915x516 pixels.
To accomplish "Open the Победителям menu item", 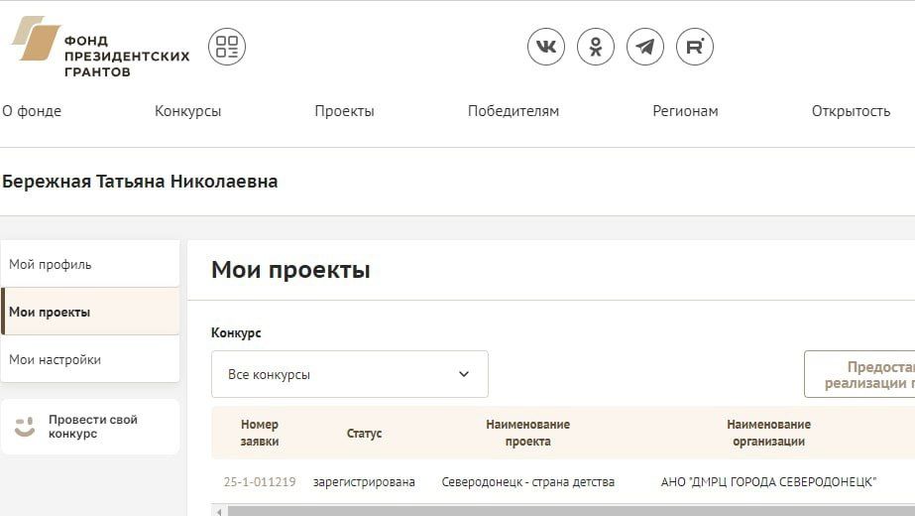I will pyautogui.click(x=514, y=111).
